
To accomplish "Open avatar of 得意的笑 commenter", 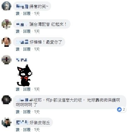I will (6, 6).
